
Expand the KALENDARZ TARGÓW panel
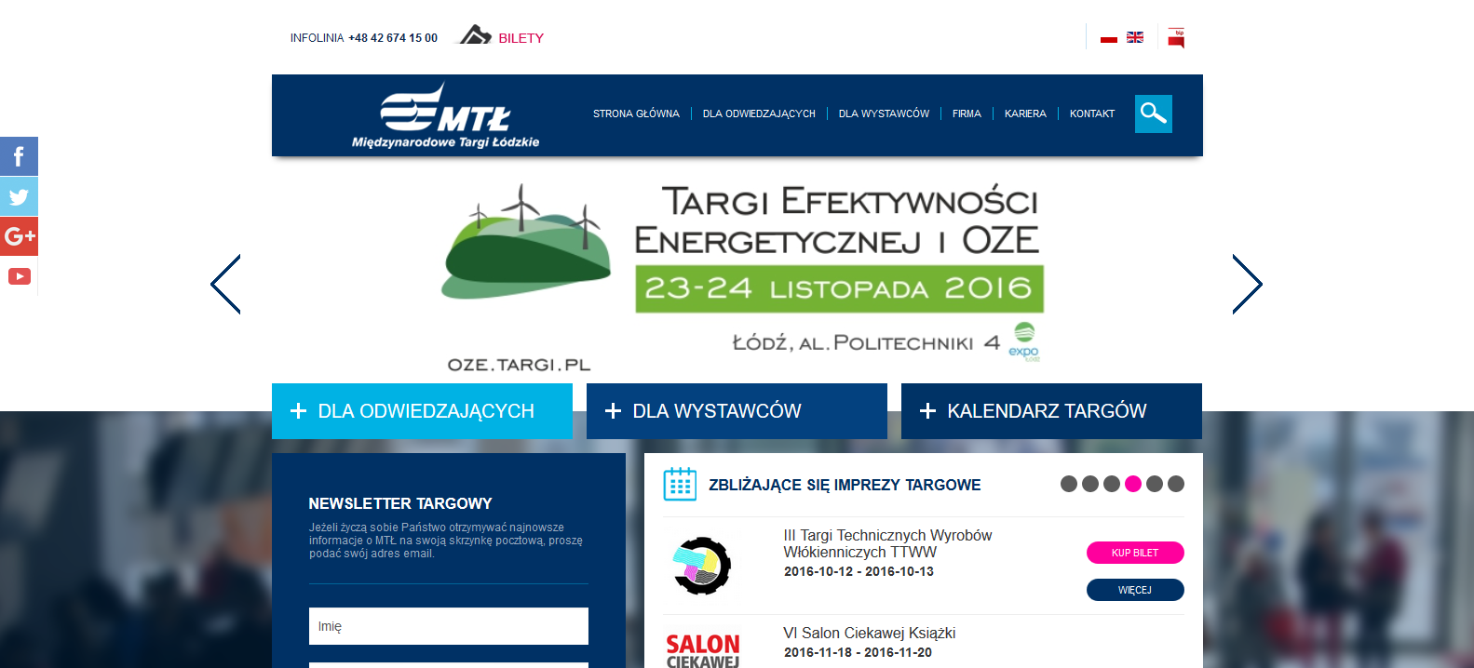(1051, 411)
